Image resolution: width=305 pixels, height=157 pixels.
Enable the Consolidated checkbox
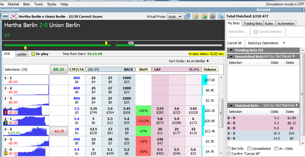pyautogui.click(x=249, y=149)
